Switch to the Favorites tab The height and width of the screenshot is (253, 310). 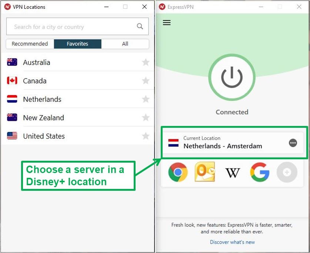[77, 44]
